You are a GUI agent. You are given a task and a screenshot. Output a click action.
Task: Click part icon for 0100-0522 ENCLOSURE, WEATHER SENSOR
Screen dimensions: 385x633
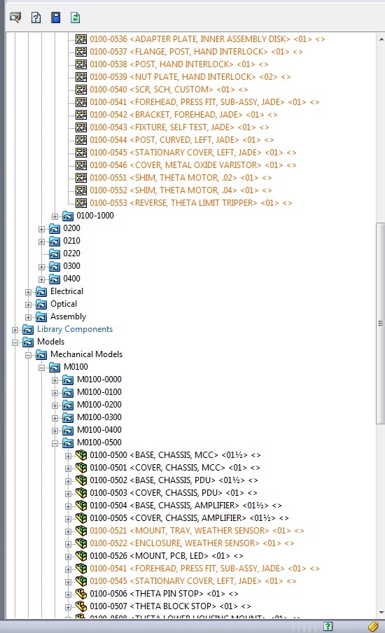(81, 543)
